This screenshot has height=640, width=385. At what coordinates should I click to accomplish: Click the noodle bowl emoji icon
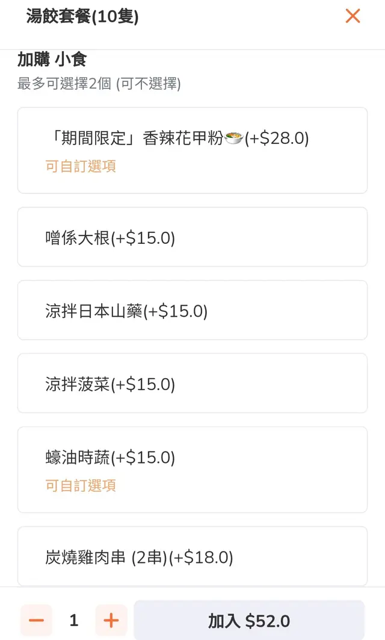[x=233, y=138]
